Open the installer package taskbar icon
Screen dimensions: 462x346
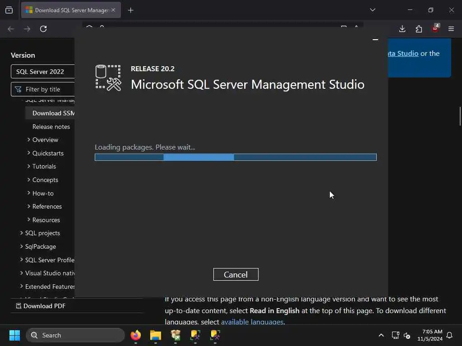pyautogui.click(x=176, y=335)
